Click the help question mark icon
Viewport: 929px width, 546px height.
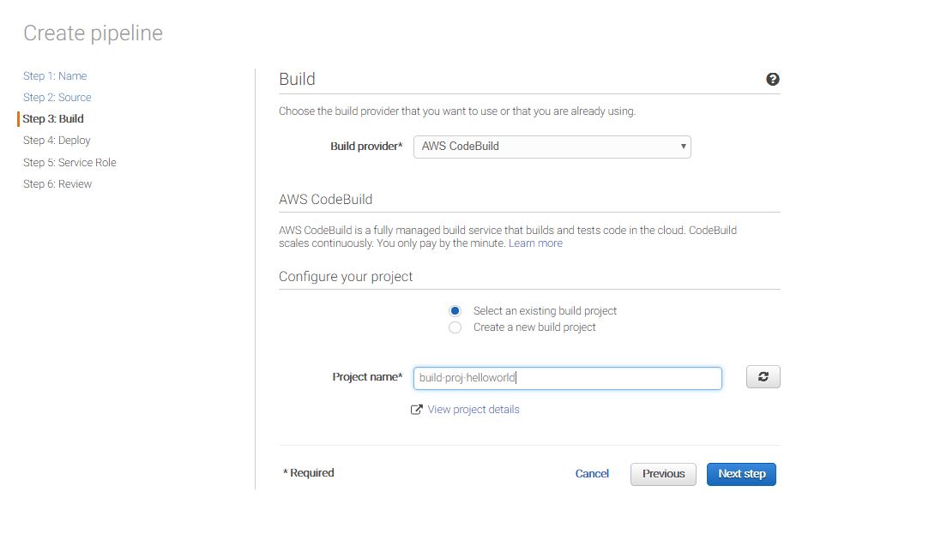[x=772, y=80]
